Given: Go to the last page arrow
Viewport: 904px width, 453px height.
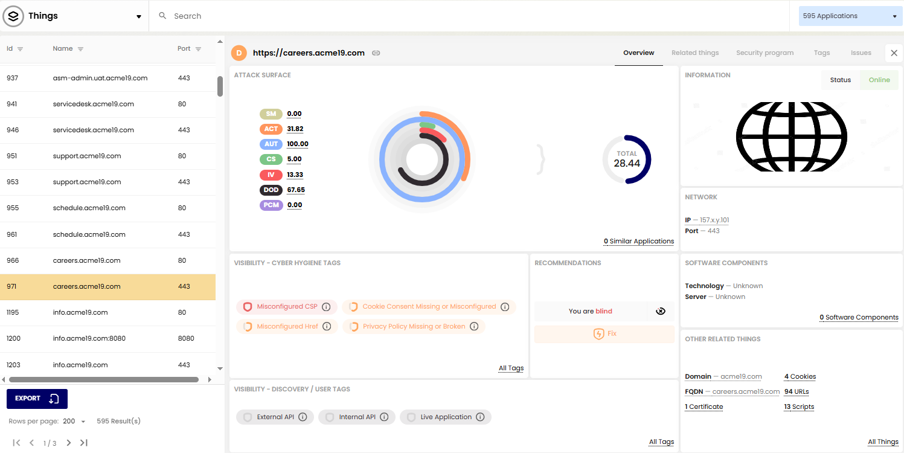Looking at the screenshot, I should point(84,443).
